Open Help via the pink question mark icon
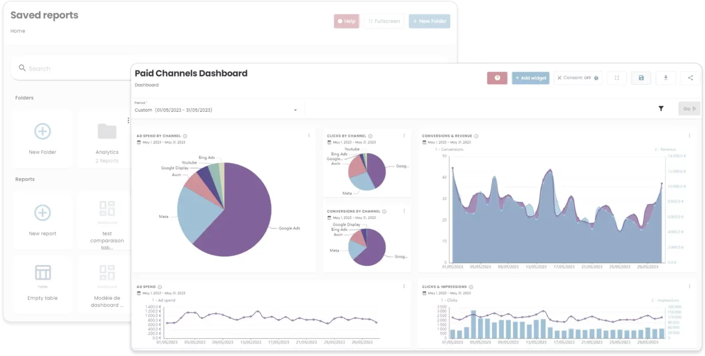 497,78
